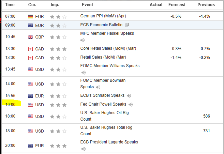Image resolution: width=224 pixels, height=154 pixels.
Task: Click the Imp. column header
Action: (x=55, y=5)
